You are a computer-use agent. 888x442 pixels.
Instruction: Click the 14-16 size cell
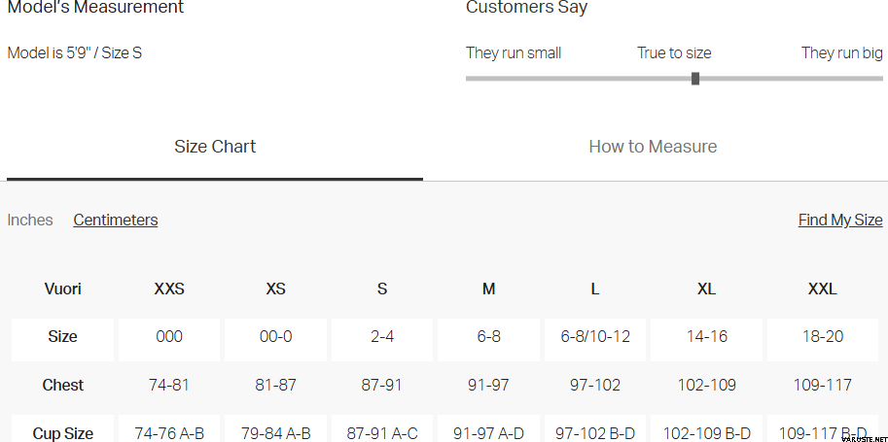[x=706, y=336]
